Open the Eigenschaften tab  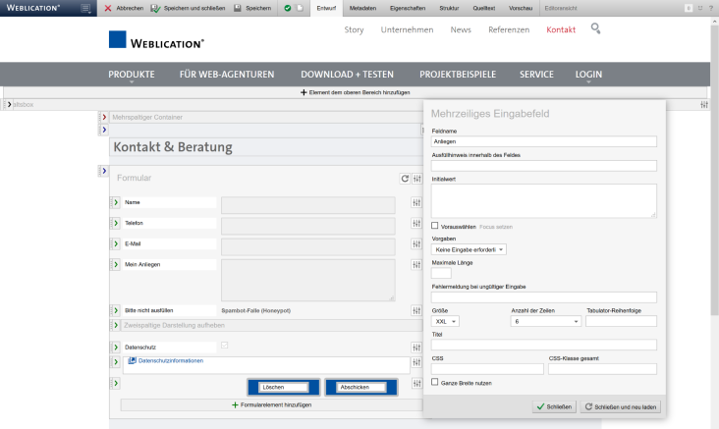tap(408, 8)
